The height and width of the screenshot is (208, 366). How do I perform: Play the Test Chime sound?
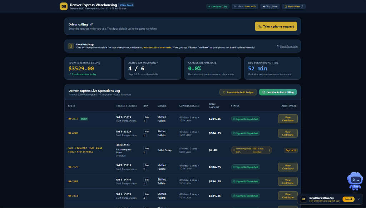(x=270, y=6)
